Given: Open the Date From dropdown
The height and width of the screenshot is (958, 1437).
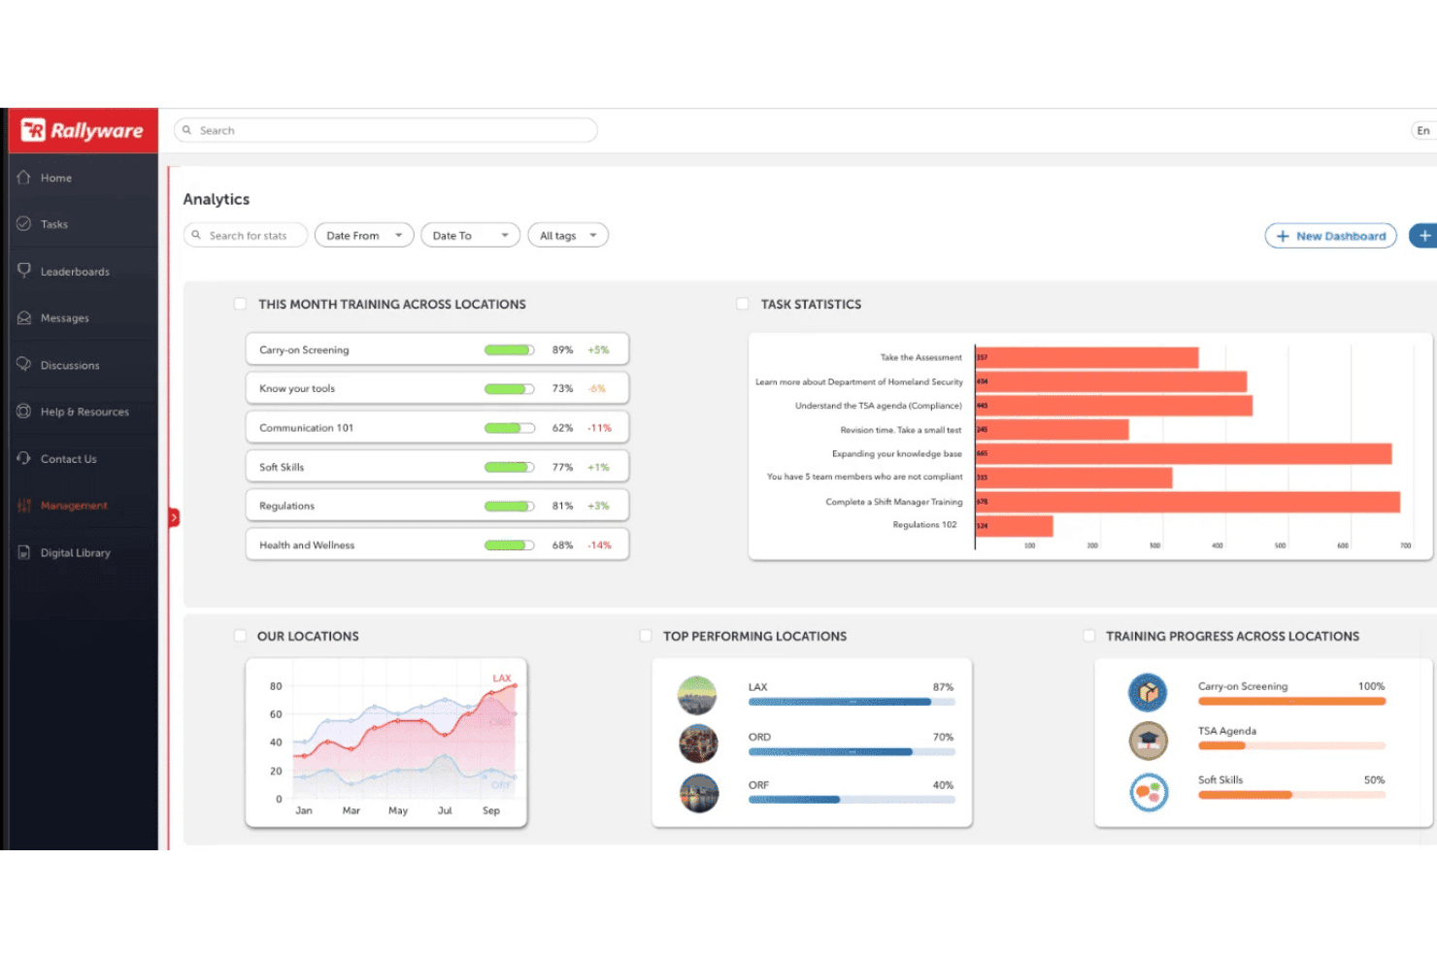Looking at the screenshot, I should 364,236.
